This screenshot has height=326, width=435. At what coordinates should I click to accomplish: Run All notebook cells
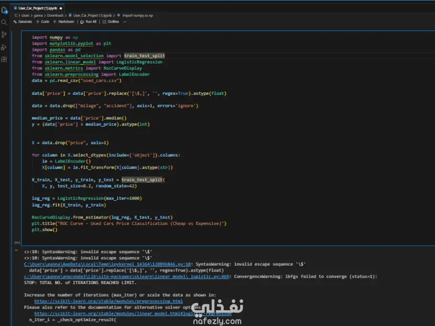point(89,21)
